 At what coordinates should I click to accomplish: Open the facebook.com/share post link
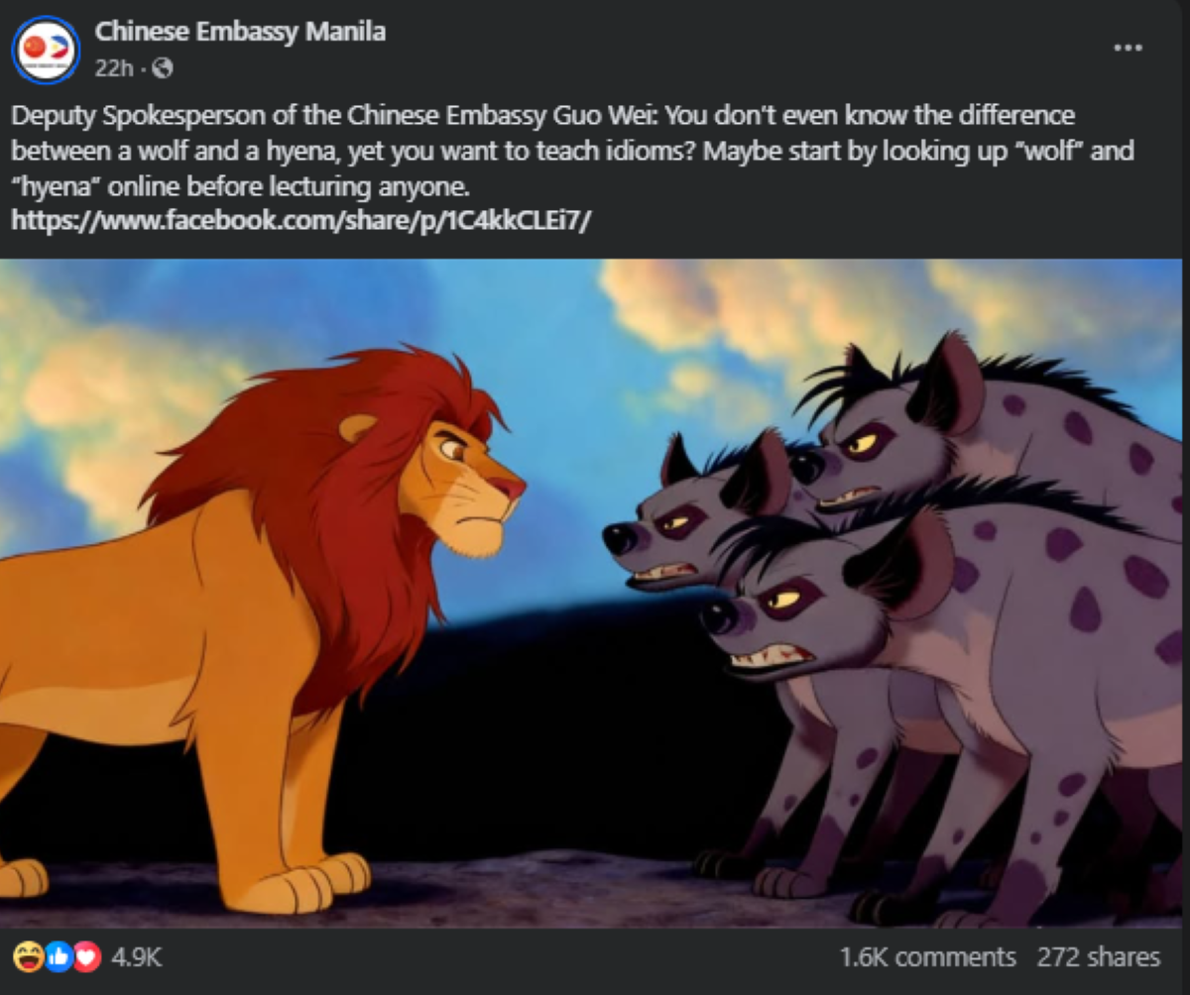(x=300, y=219)
